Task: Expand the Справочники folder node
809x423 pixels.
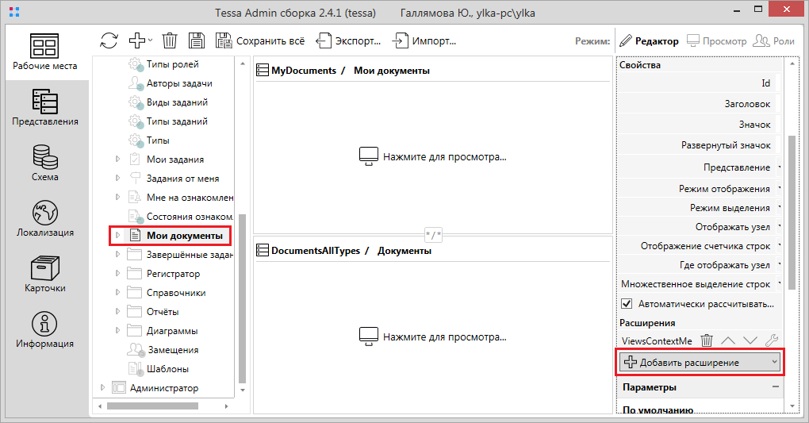Action: pos(118,293)
